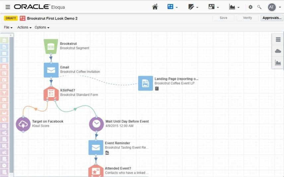Viewport: 284px width, 177px height.
Task: Collapse the element palette with double-chevron
Action: [x=11, y=35]
